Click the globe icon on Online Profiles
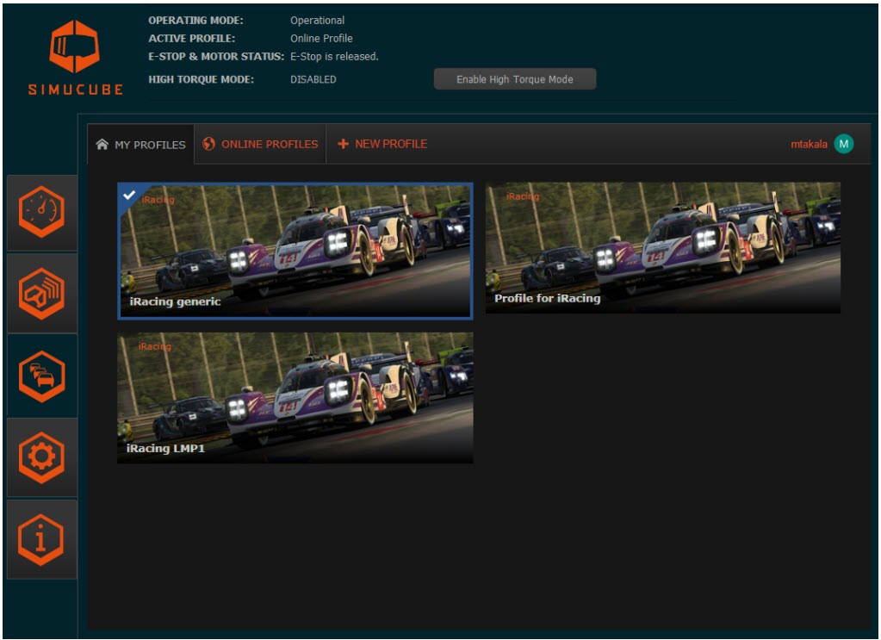881x640 pixels. tap(208, 144)
